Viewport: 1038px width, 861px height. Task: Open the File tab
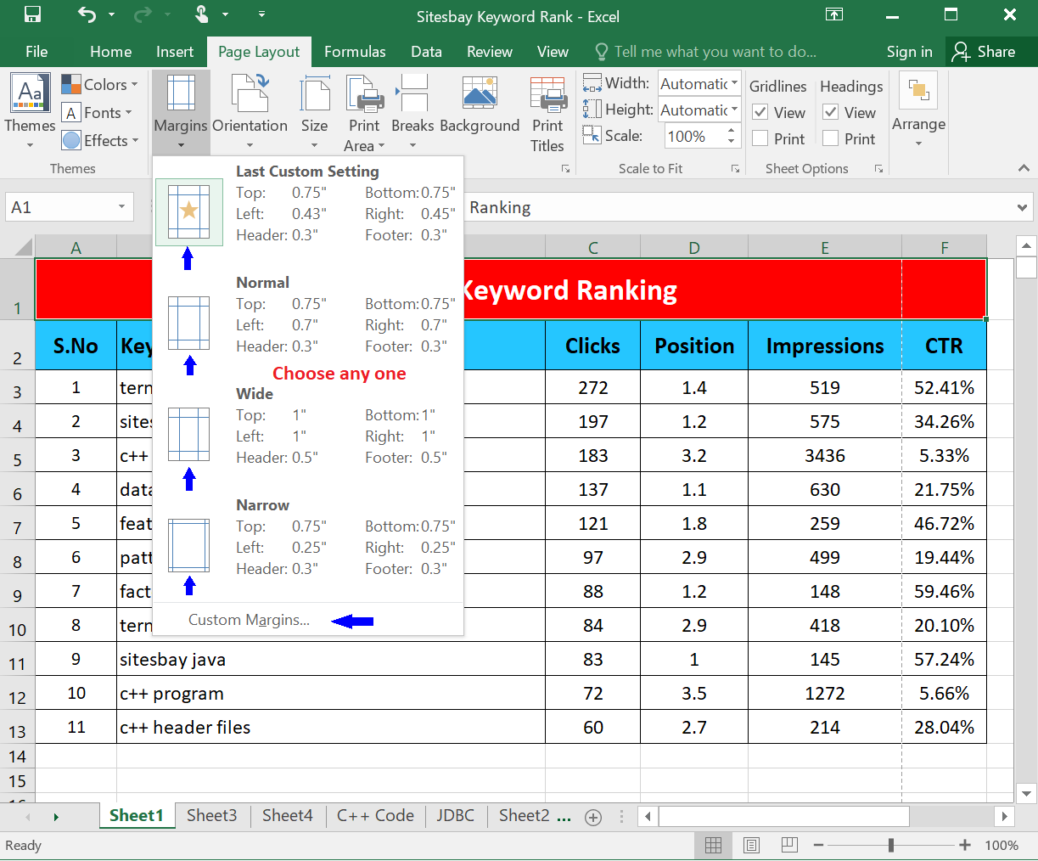[x=36, y=52]
